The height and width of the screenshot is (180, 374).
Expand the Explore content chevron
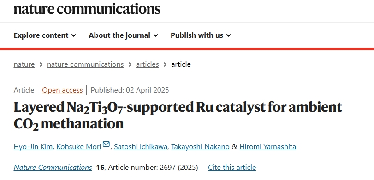[x=74, y=36]
